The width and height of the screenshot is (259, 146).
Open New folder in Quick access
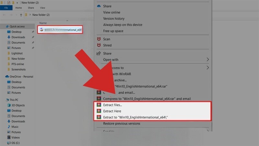coord(18,59)
